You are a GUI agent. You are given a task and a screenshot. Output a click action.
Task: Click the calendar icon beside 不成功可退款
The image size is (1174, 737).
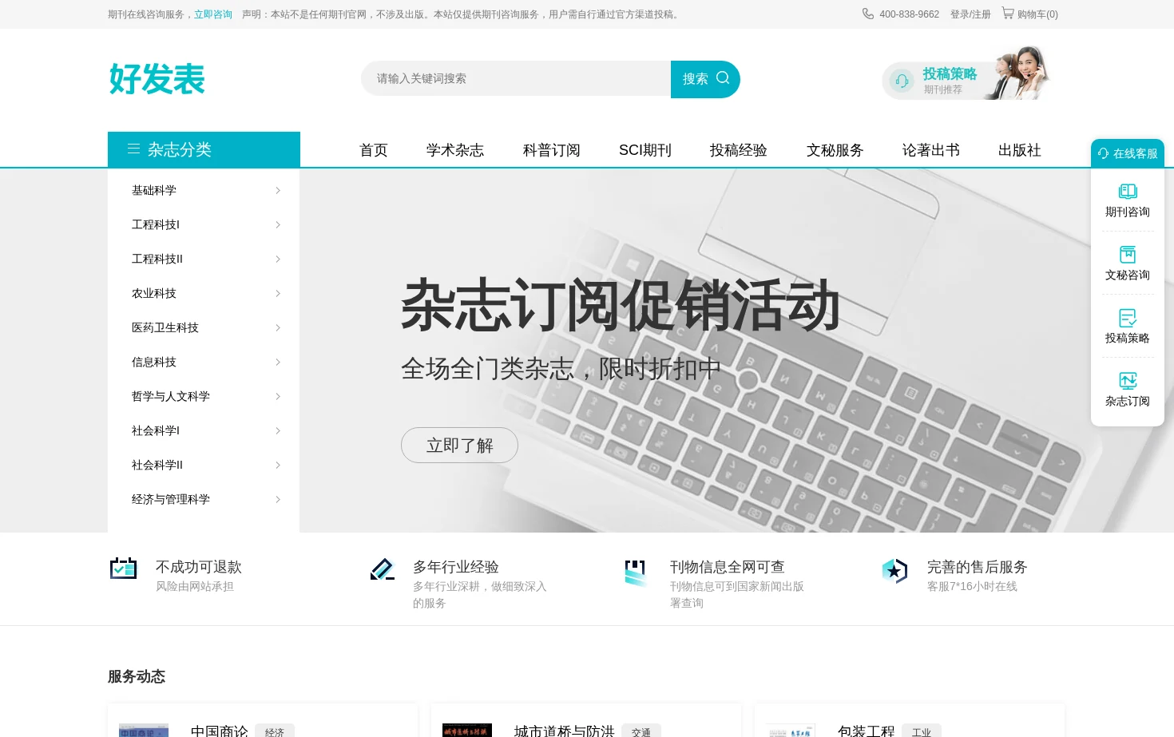coord(123,568)
